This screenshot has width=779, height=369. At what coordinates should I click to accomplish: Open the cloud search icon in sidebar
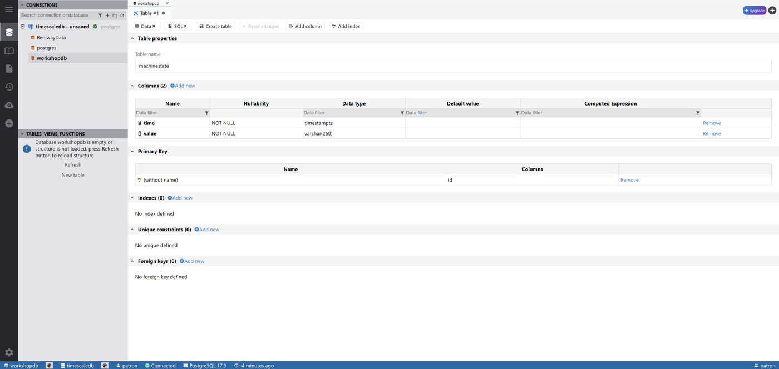point(8,105)
